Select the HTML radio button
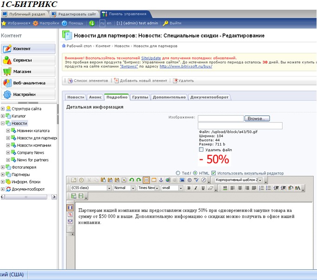The image size is (317, 280). pos(195,173)
